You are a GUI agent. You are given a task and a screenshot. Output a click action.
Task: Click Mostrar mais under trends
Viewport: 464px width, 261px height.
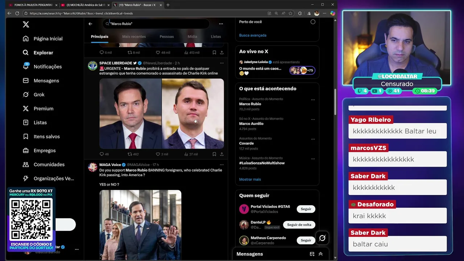[x=250, y=179]
